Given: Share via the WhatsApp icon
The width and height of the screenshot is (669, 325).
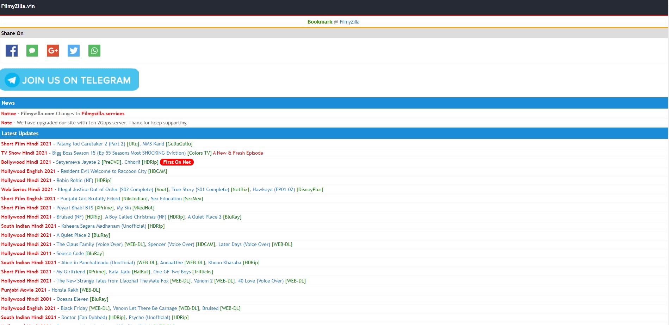Looking at the screenshot, I should click(x=94, y=51).
